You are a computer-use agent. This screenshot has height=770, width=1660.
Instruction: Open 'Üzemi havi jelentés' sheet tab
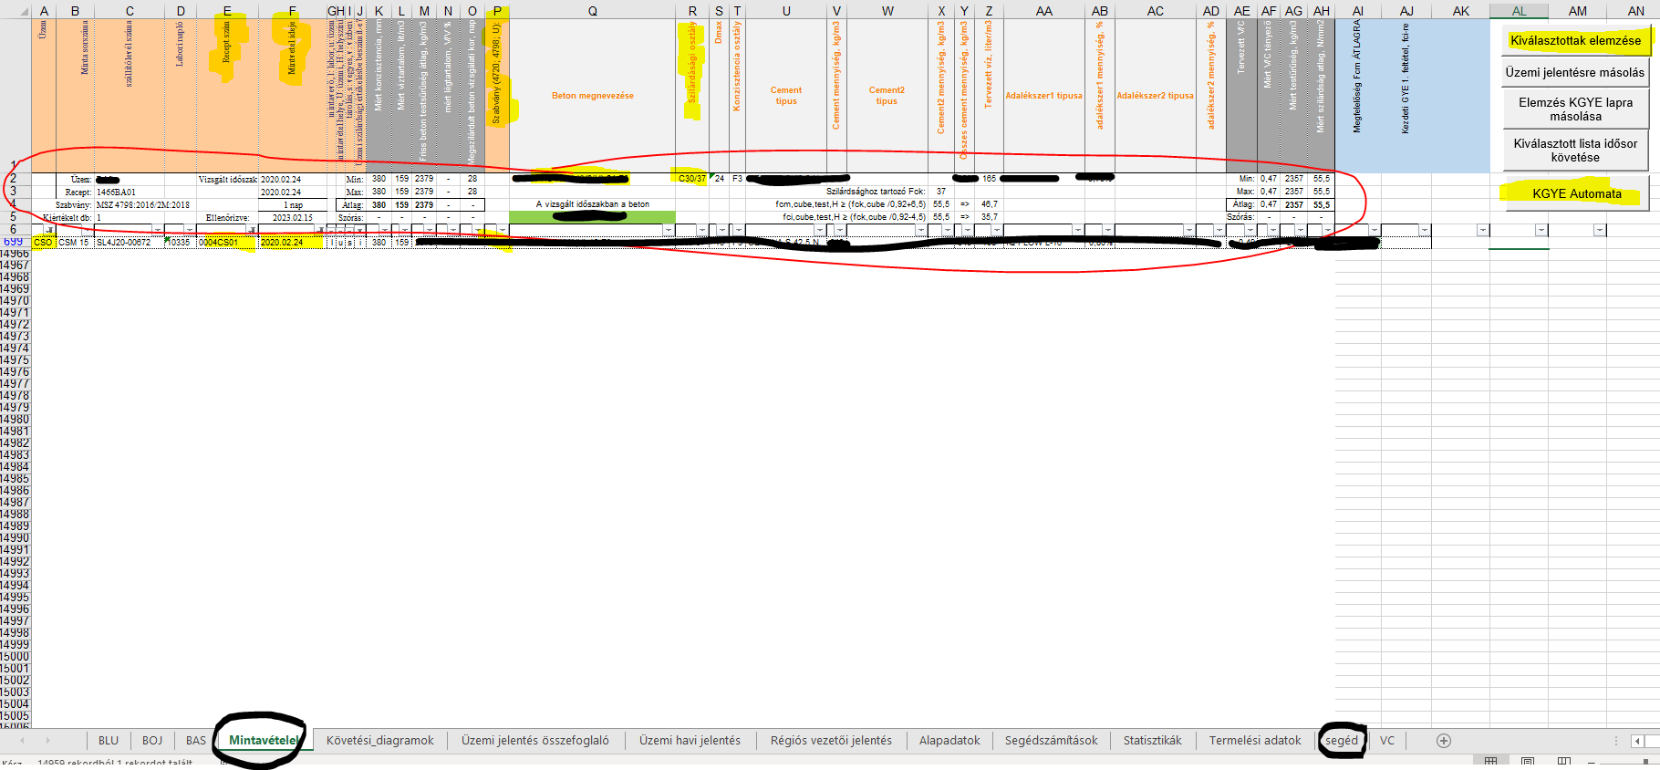click(x=690, y=740)
